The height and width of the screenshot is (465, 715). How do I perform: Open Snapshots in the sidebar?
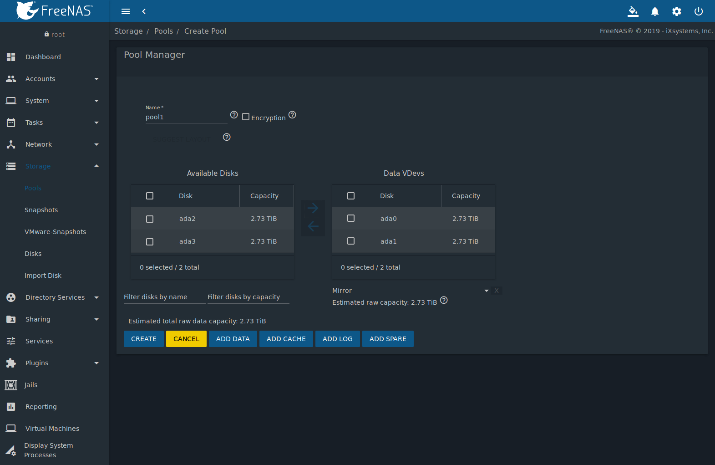click(41, 210)
